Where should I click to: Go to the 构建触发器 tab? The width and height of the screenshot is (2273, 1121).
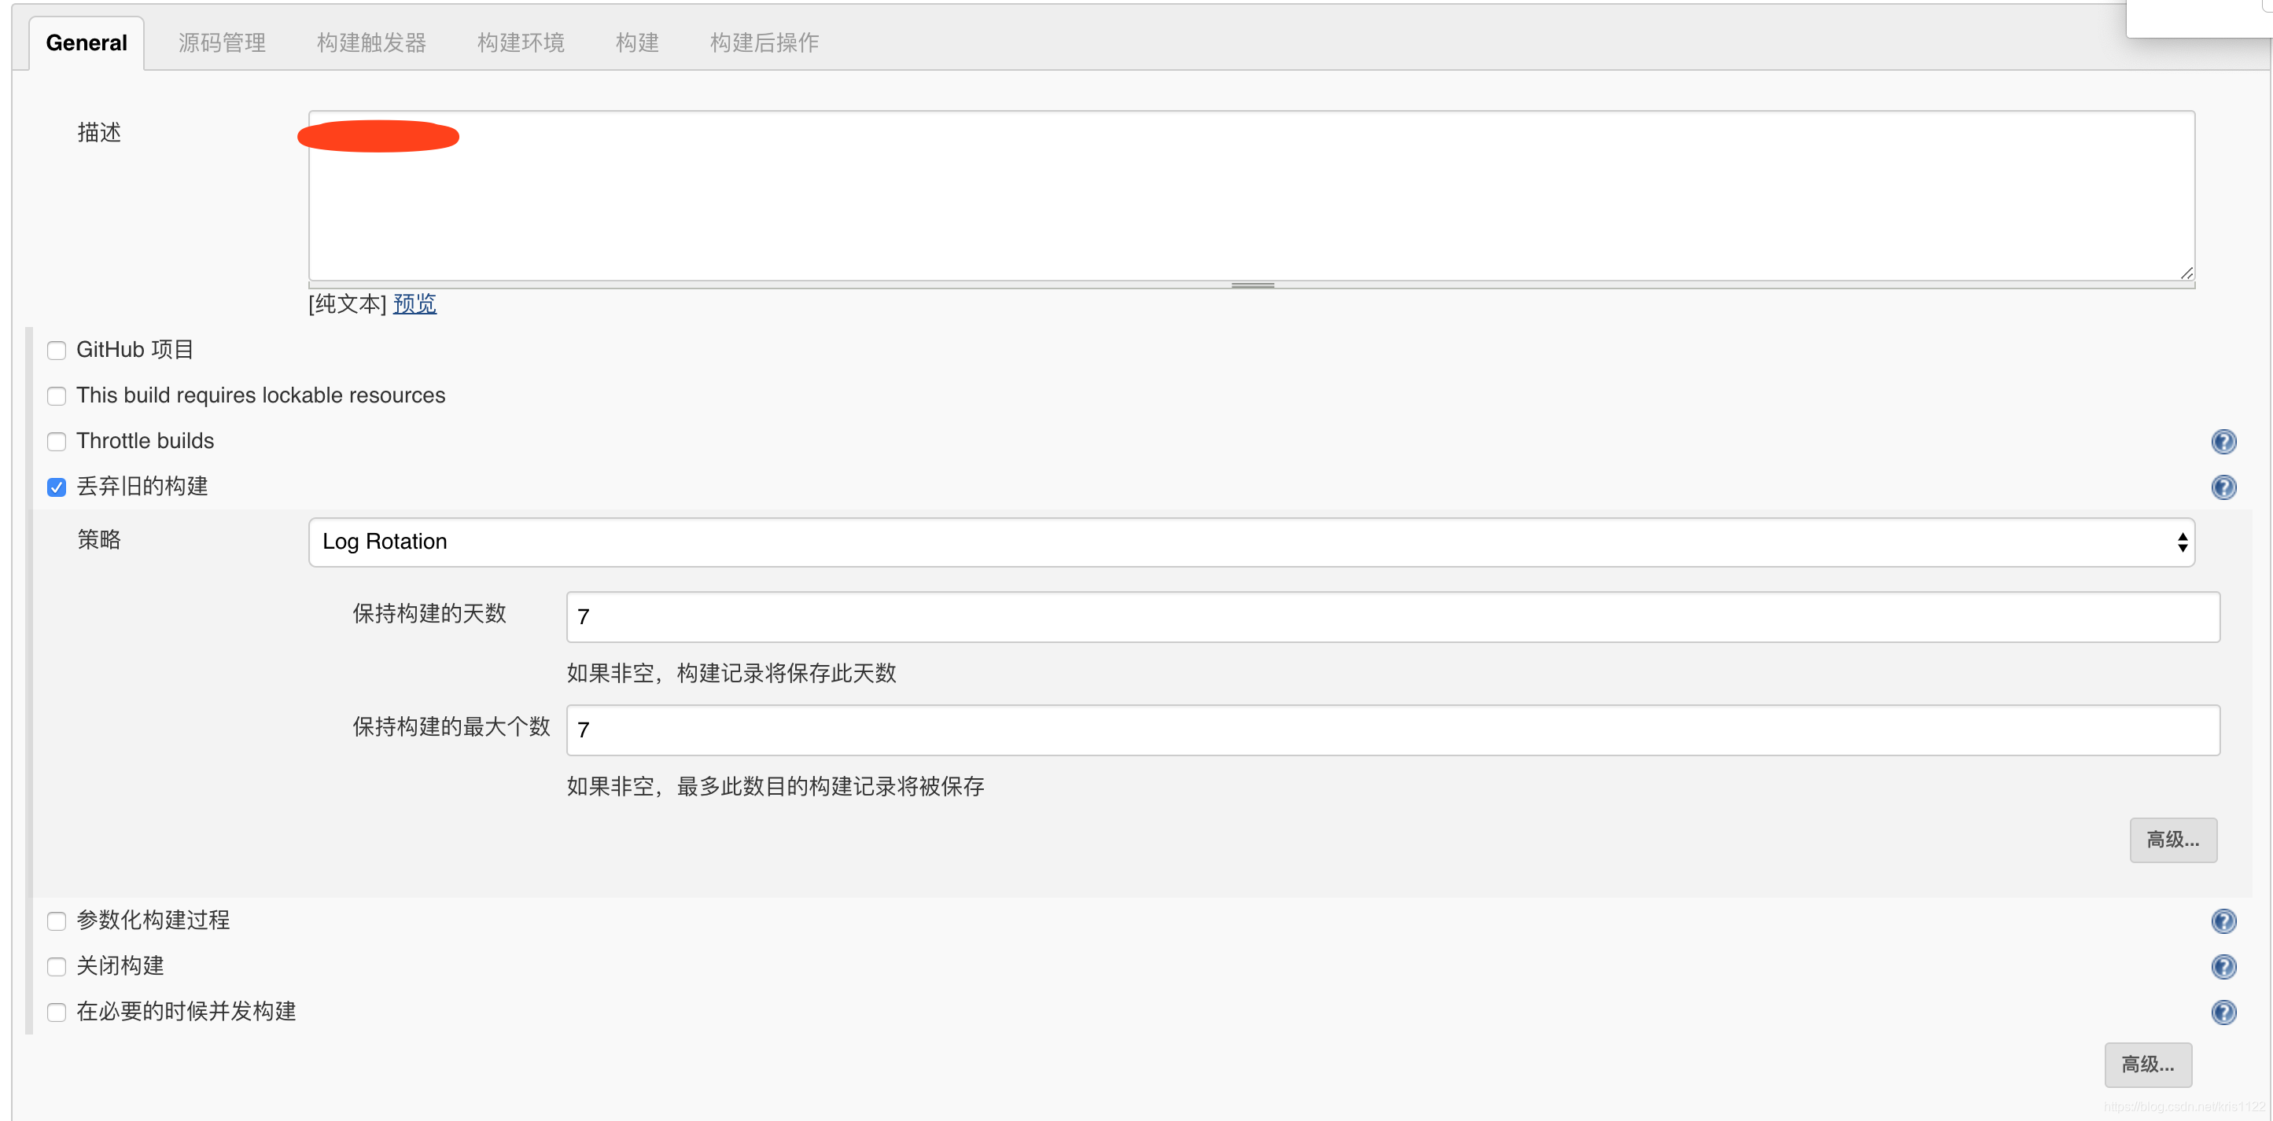[370, 42]
